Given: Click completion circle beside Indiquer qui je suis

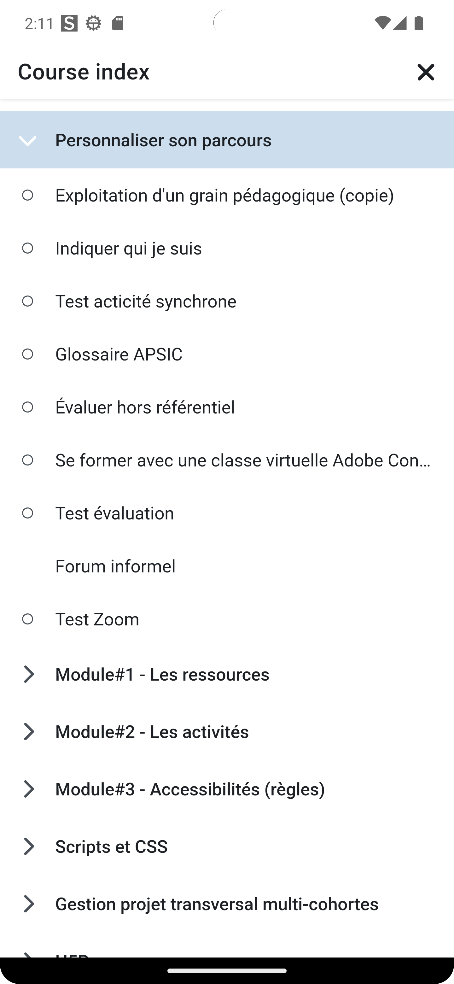Looking at the screenshot, I should [x=27, y=248].
